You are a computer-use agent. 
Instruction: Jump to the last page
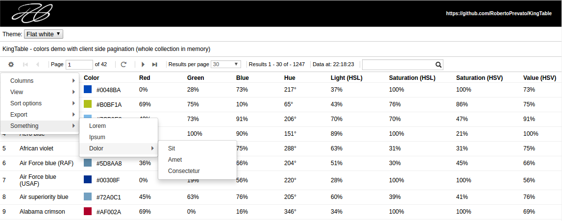tap(155, 64)
